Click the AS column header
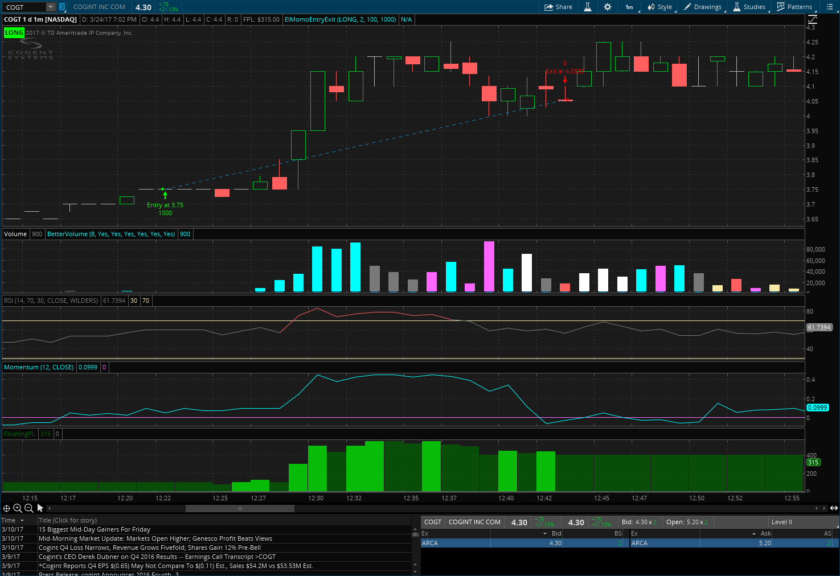Screen dimensions: 840x576 [827, 533]
